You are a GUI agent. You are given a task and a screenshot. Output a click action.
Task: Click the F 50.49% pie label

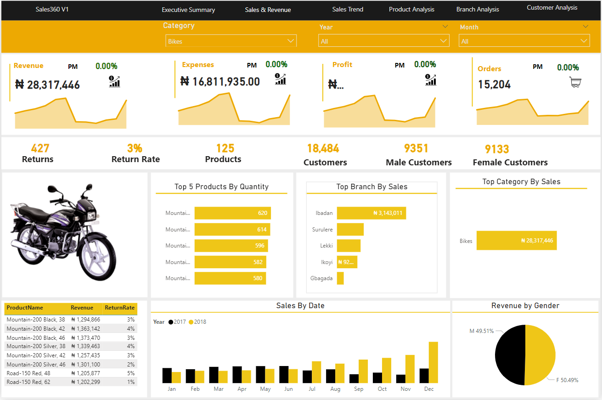[567, 380]
